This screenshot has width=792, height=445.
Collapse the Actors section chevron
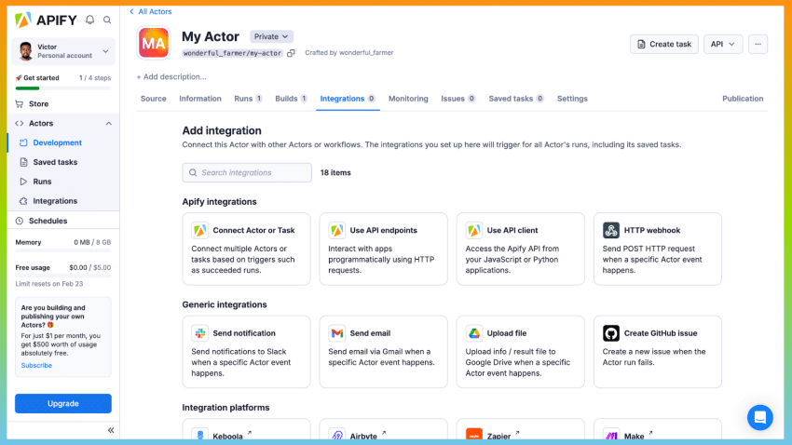[109, 124]
